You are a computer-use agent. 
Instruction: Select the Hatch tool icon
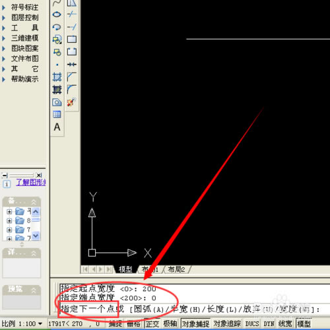[x=57, y=77]
